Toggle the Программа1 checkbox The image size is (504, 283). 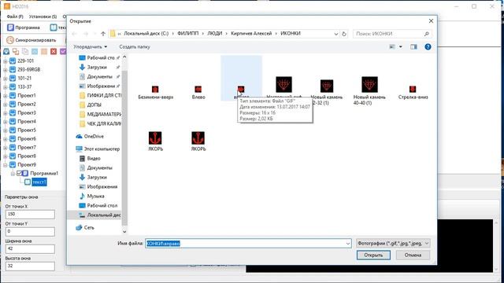click(x=19, y=174)
